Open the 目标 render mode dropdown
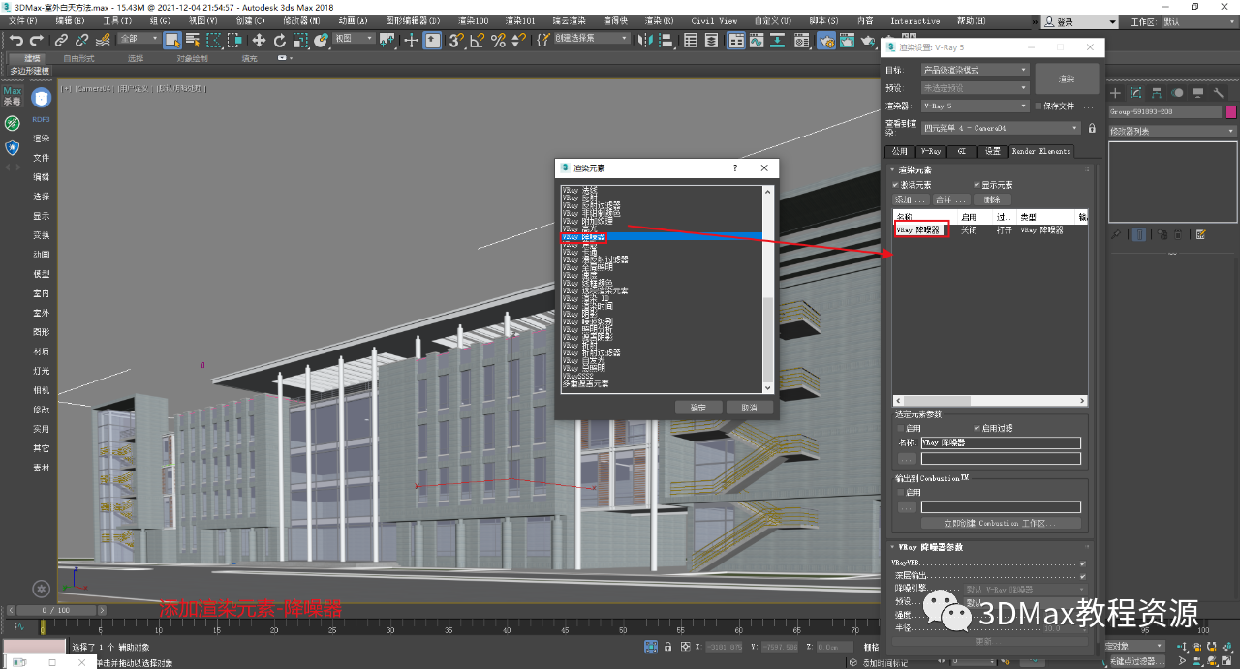Image resolution: width=1240 pixels, height=669 pixels. (975, 70)
